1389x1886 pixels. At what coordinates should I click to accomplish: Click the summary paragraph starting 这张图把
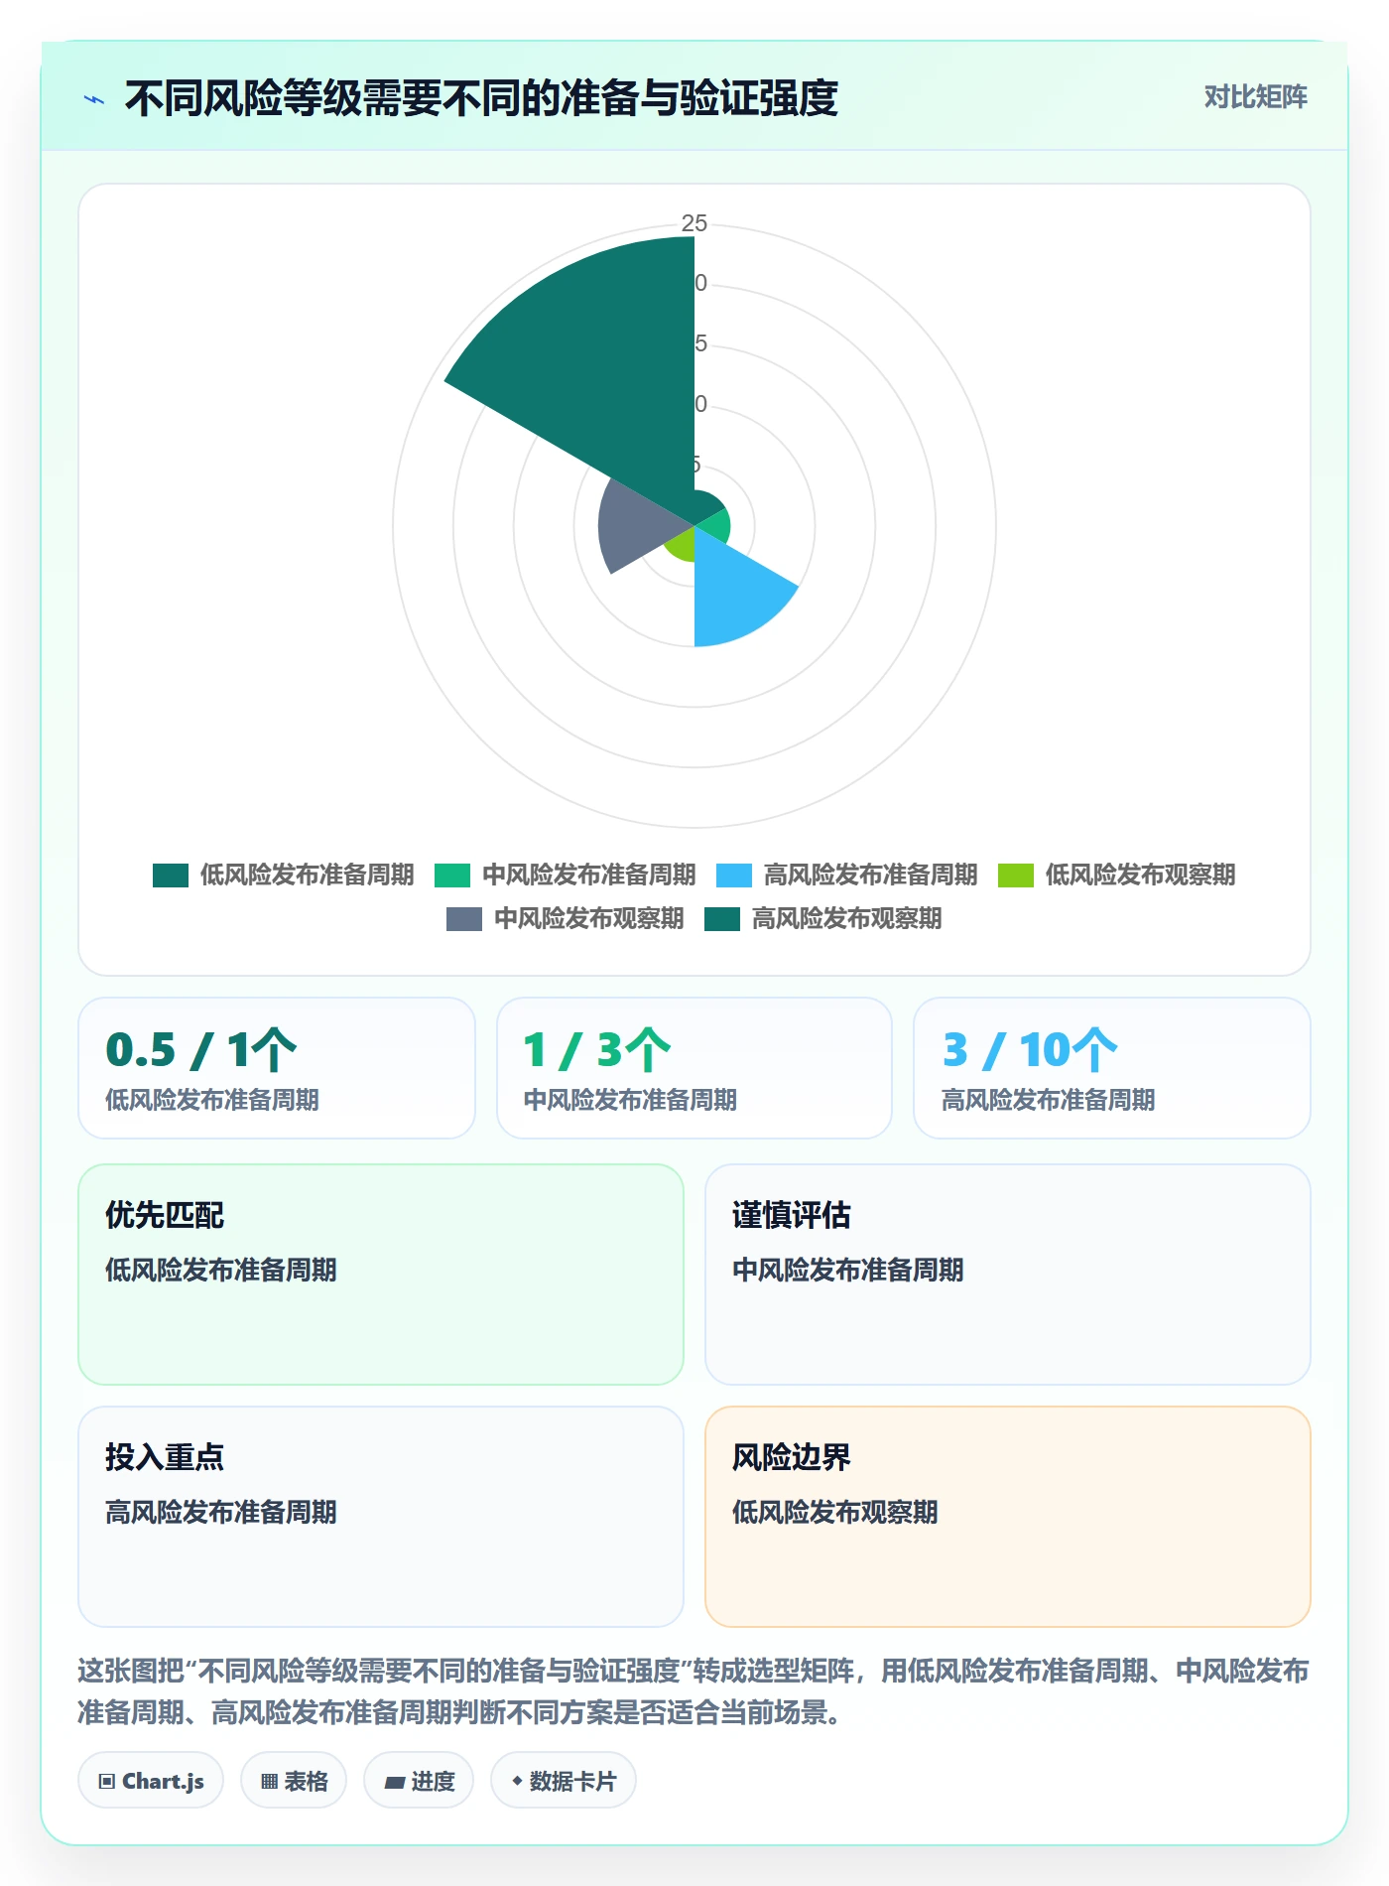(694, 1691)
